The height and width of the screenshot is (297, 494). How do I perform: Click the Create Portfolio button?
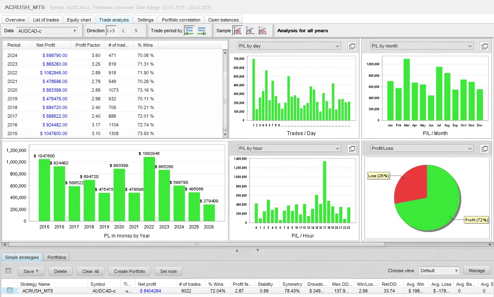click(x=129, y=271)
